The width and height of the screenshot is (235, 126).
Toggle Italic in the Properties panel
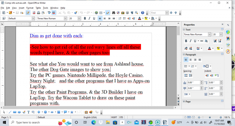(190, 41)
